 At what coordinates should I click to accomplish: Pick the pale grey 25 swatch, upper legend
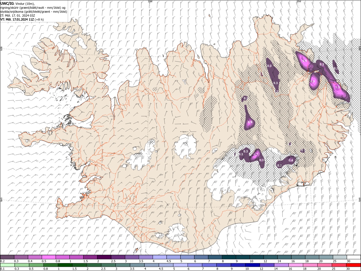coord(340,257)
